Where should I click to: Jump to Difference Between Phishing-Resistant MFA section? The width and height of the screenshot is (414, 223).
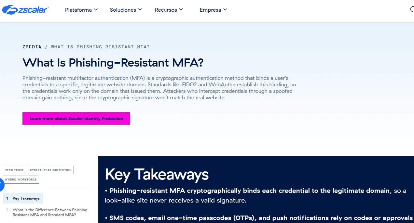pyautogui.click(x=51, y=212)
